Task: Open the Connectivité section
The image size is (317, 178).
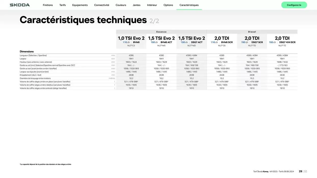Action: (101, 5)
